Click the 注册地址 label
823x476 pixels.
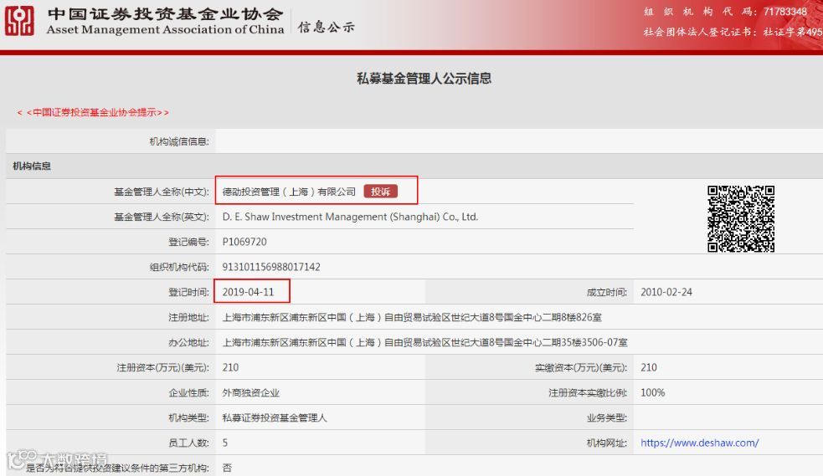click(x=188, y=317)
